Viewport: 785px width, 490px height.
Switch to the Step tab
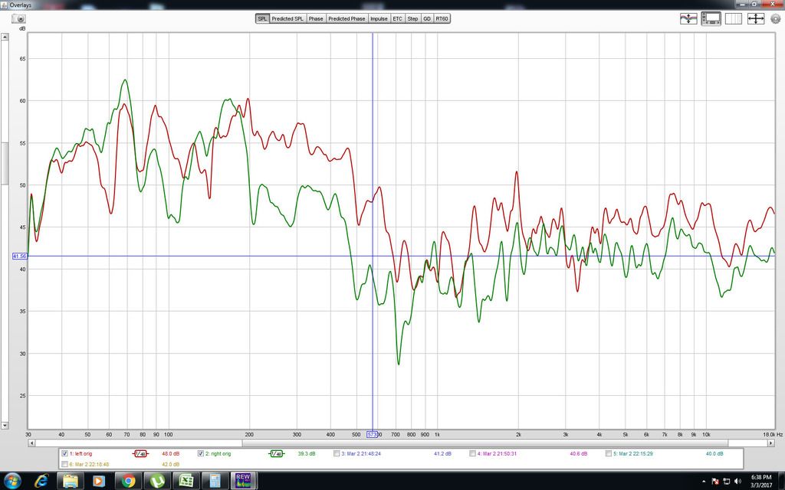coord(412,18)
